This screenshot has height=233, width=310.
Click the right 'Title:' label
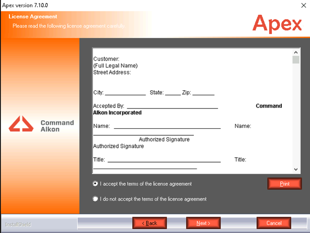coord(240,160)
